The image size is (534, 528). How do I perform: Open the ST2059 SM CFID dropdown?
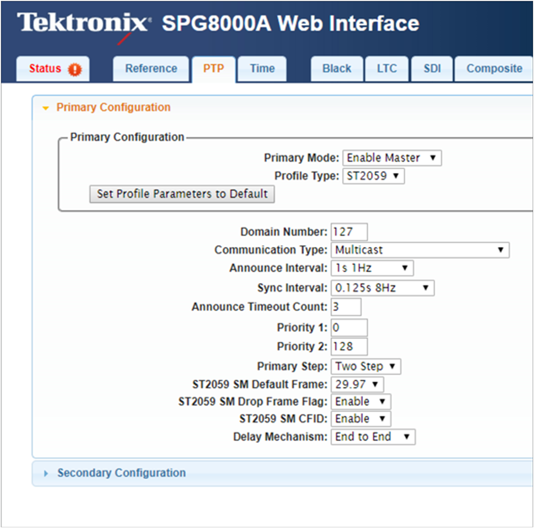coord(361,419)
